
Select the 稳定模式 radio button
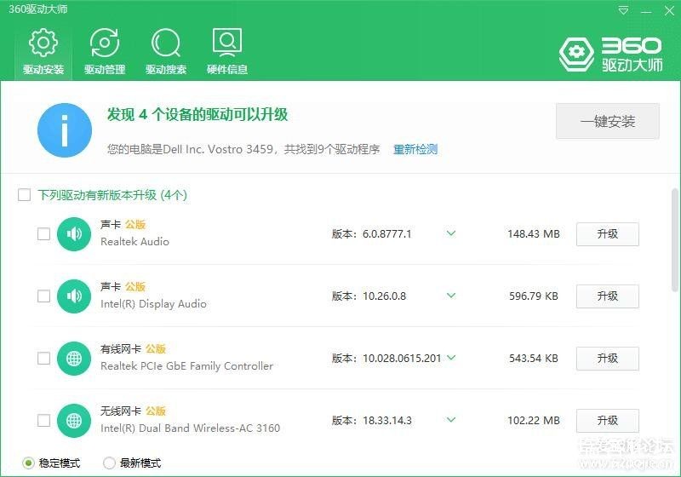click(28, 463)
